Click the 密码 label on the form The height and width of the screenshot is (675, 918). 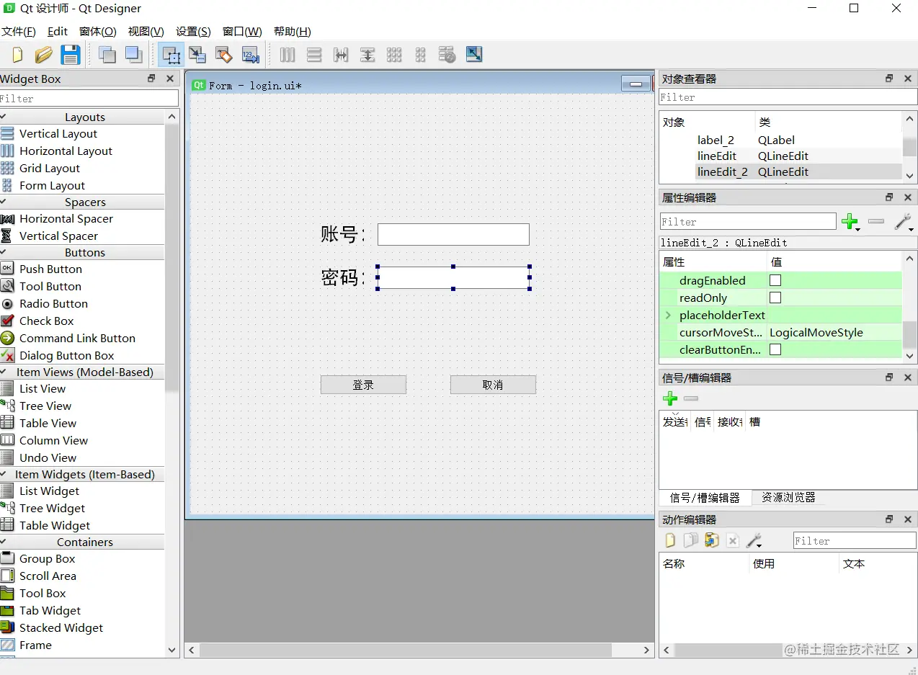342,277
